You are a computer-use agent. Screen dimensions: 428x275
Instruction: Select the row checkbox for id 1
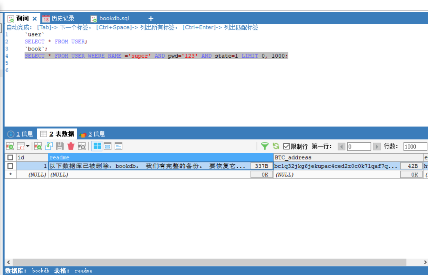pyautogui.click(x=10, y=166)
